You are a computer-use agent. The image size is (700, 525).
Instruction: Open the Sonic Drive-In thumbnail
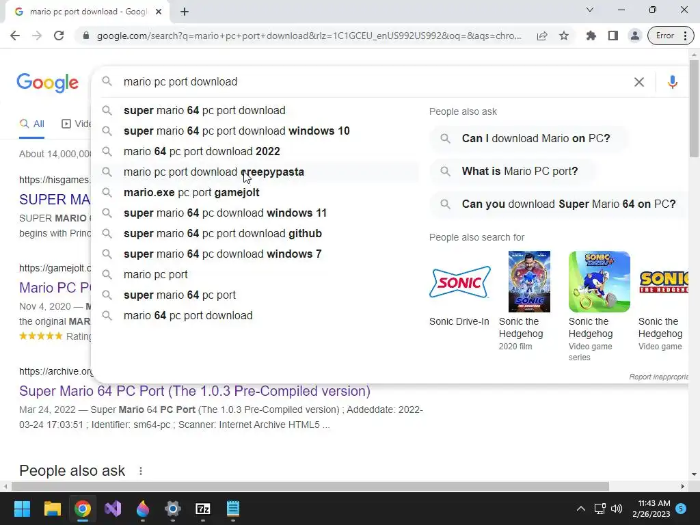tap(459, 282)
